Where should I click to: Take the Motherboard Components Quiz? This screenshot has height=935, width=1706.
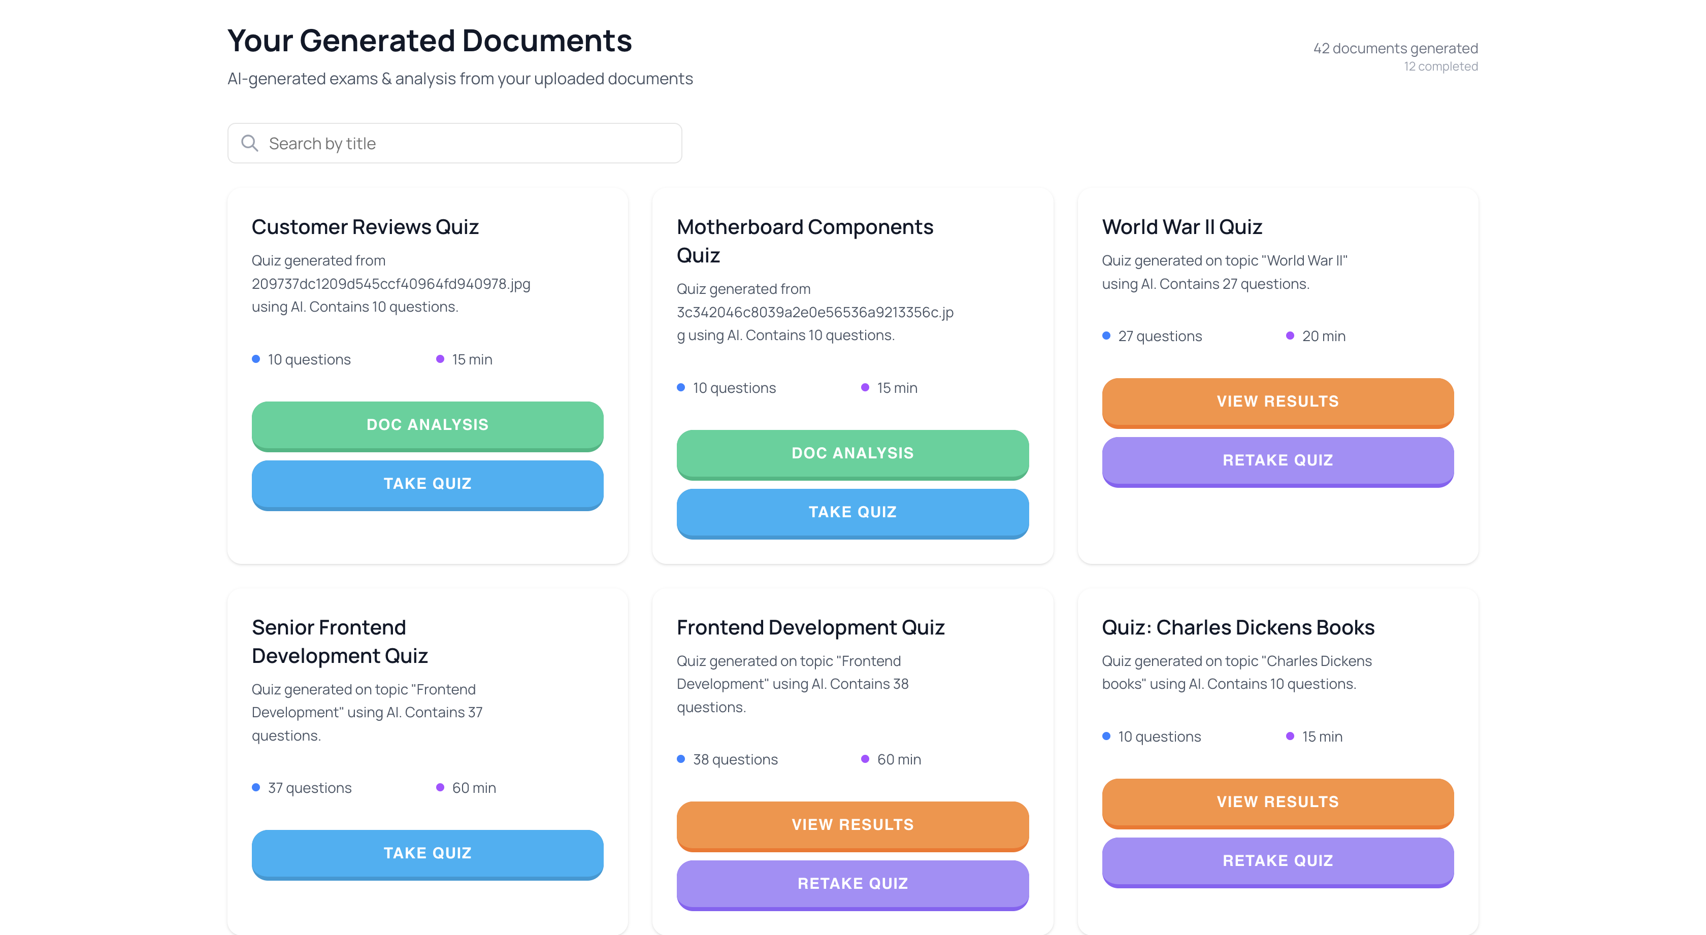click(852, 513)
